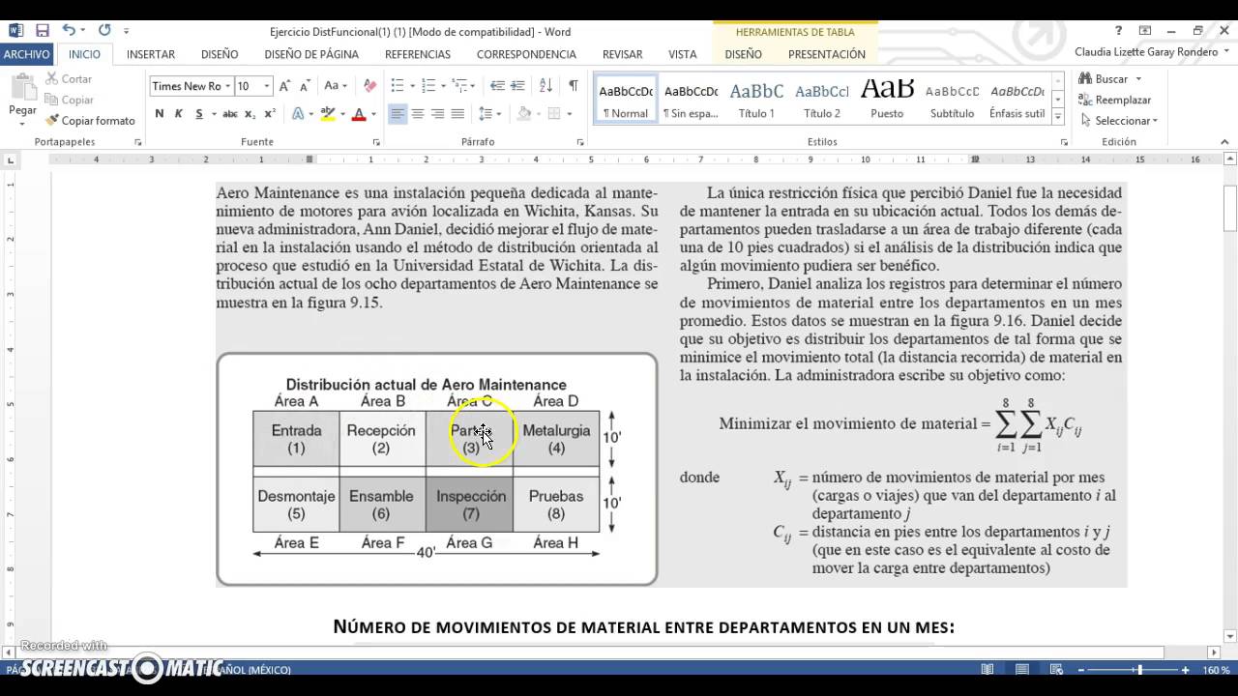The image size is (1238, 696).
Task: Click the 160 % zoom level
Action: (x=1216, y=669)
